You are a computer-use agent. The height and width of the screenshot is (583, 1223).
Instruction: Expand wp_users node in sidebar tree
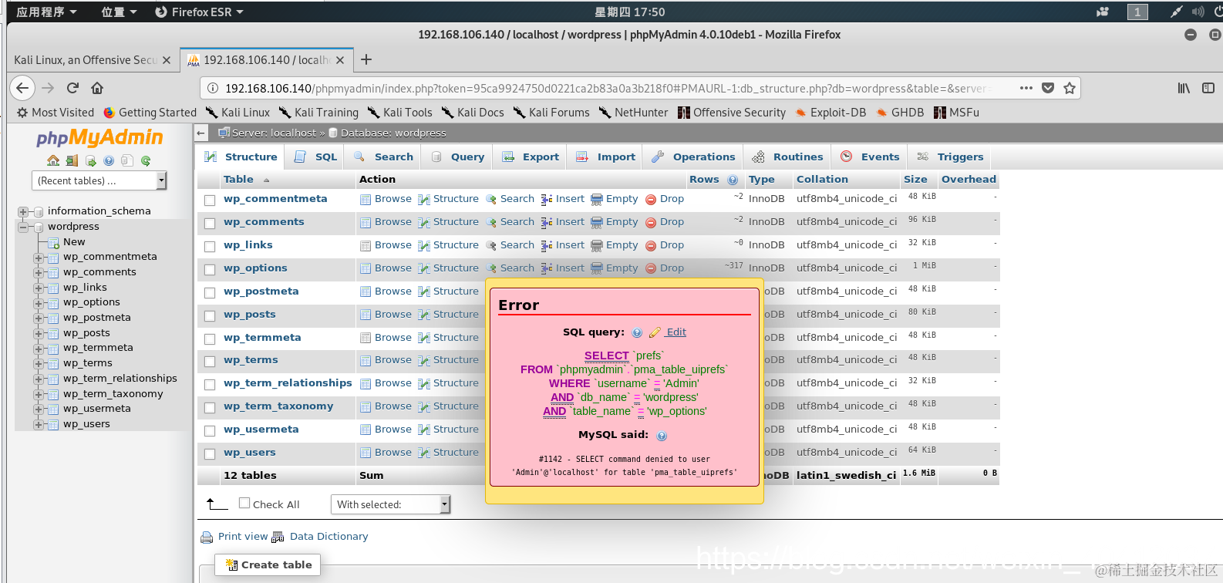point(38,425)
